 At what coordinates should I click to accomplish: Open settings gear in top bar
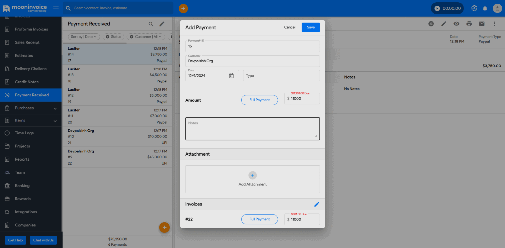tap(474, 8)
